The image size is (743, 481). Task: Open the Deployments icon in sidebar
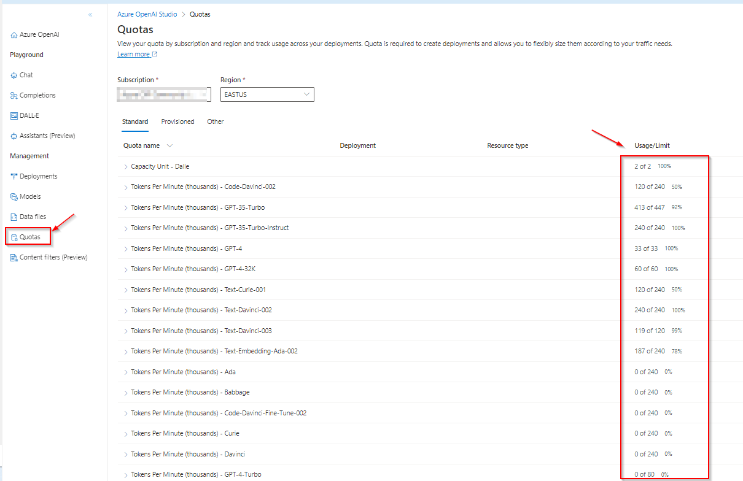point(14,176)
